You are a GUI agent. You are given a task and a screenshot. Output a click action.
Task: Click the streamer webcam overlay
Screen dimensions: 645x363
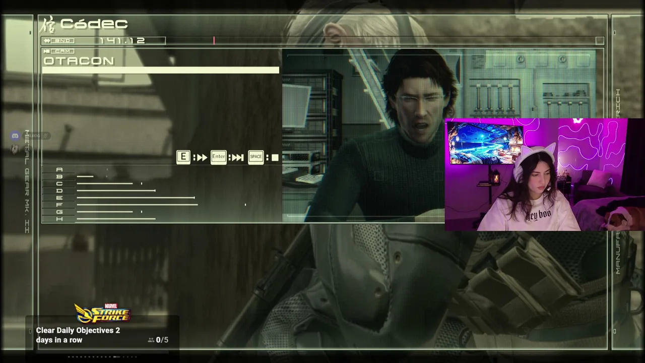pos(545,174)
